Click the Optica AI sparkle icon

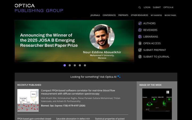(119, 77)
